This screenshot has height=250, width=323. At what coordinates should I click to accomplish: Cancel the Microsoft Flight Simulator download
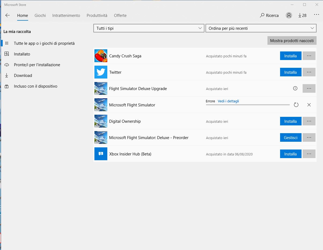click(x=309, y=105)
